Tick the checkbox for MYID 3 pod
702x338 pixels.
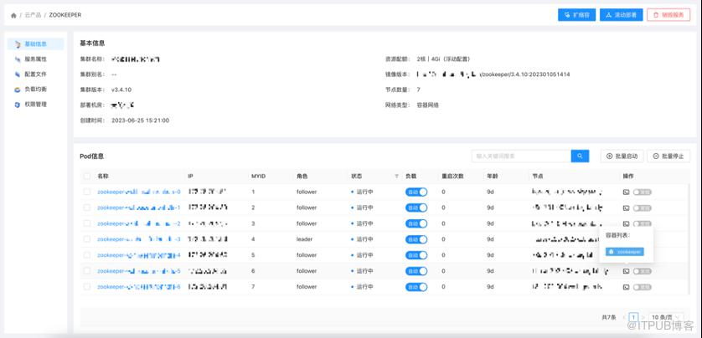click(x=87, y=223)
